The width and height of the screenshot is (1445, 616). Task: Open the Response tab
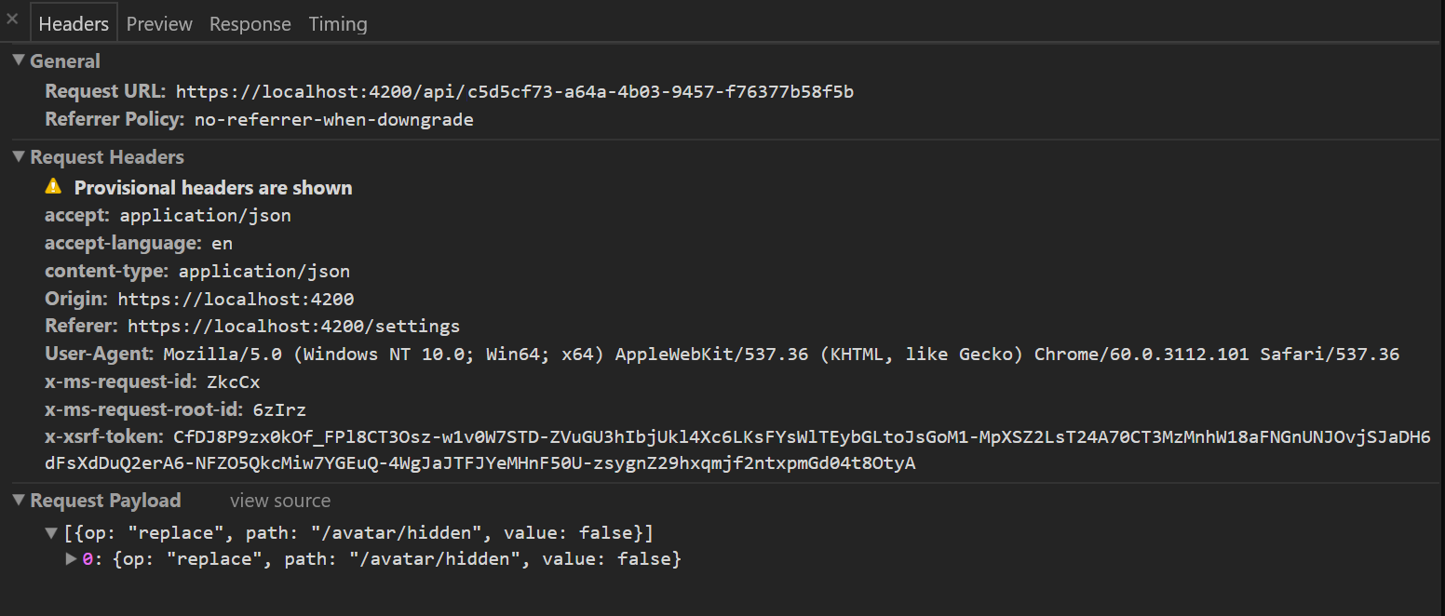(x=250, y=23)
